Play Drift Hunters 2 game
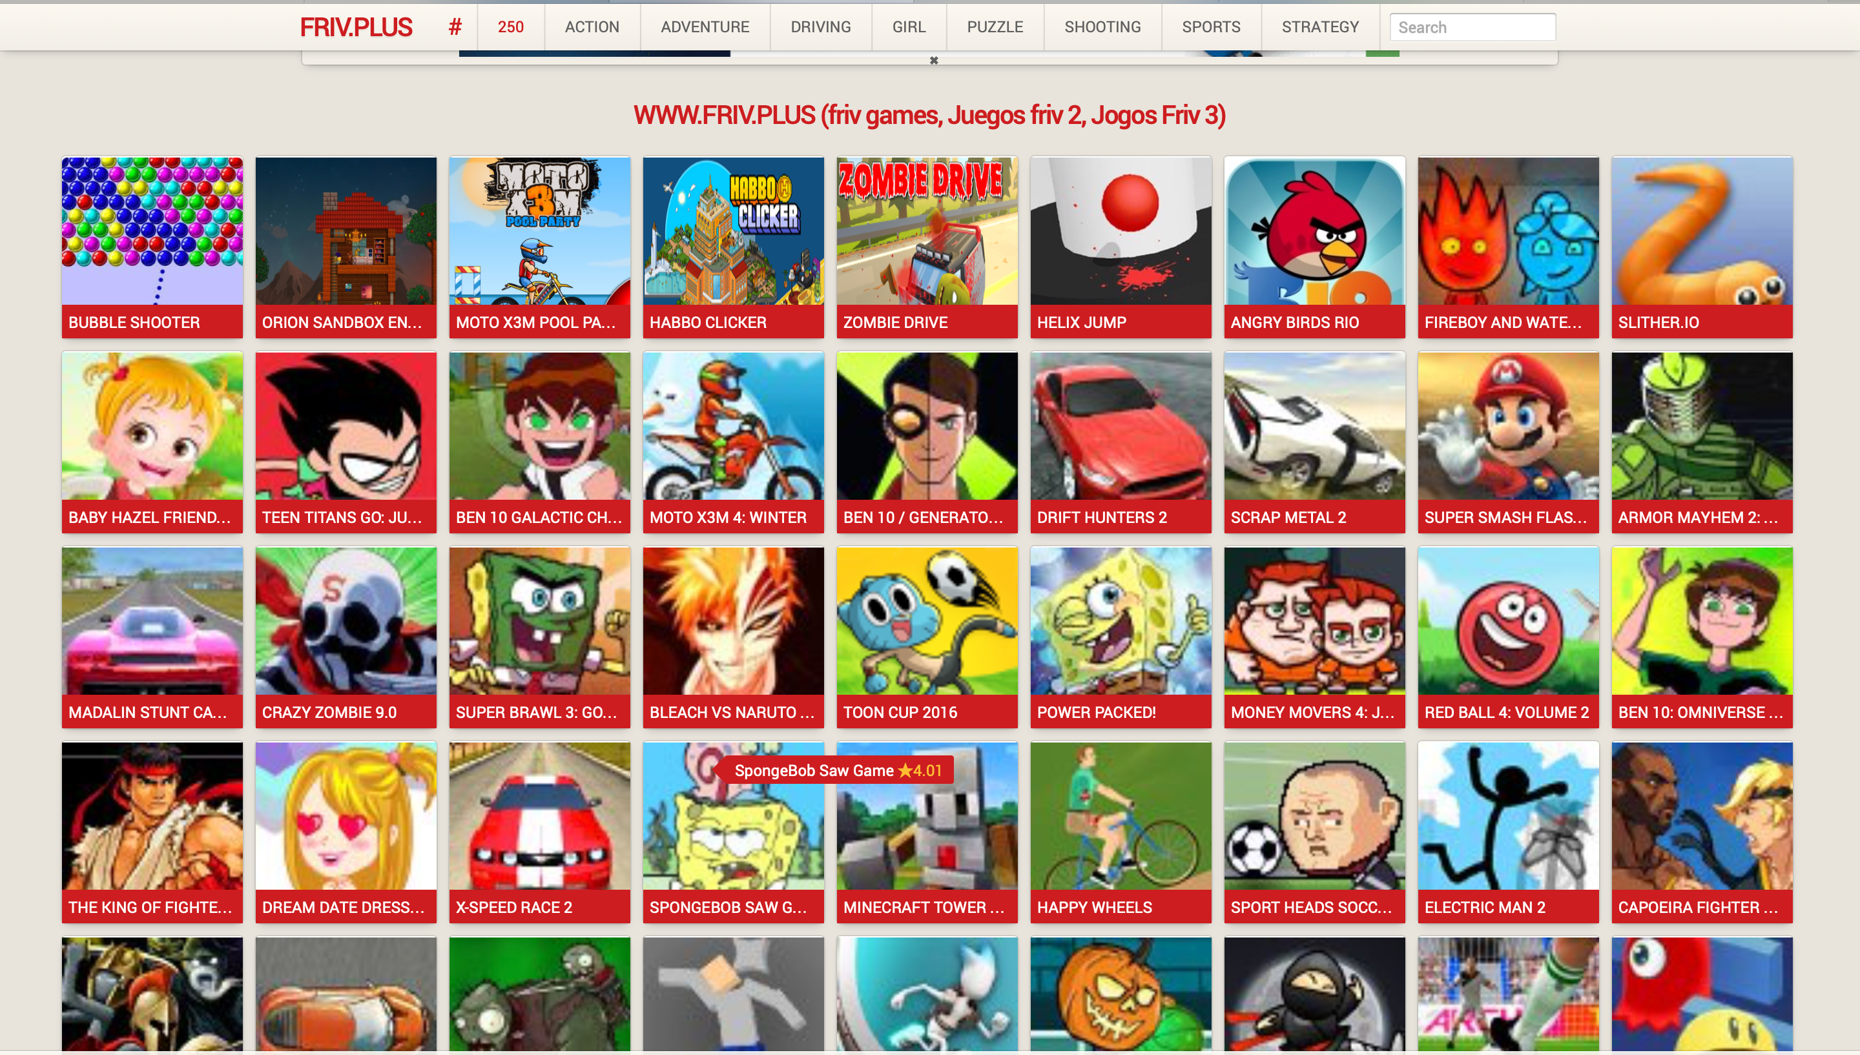 (x=1121, y=442)
